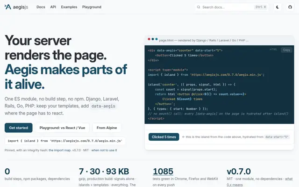
Task: Click the inline data-aegis code chip
Action: pyautogui.click(x=103, y=106)
